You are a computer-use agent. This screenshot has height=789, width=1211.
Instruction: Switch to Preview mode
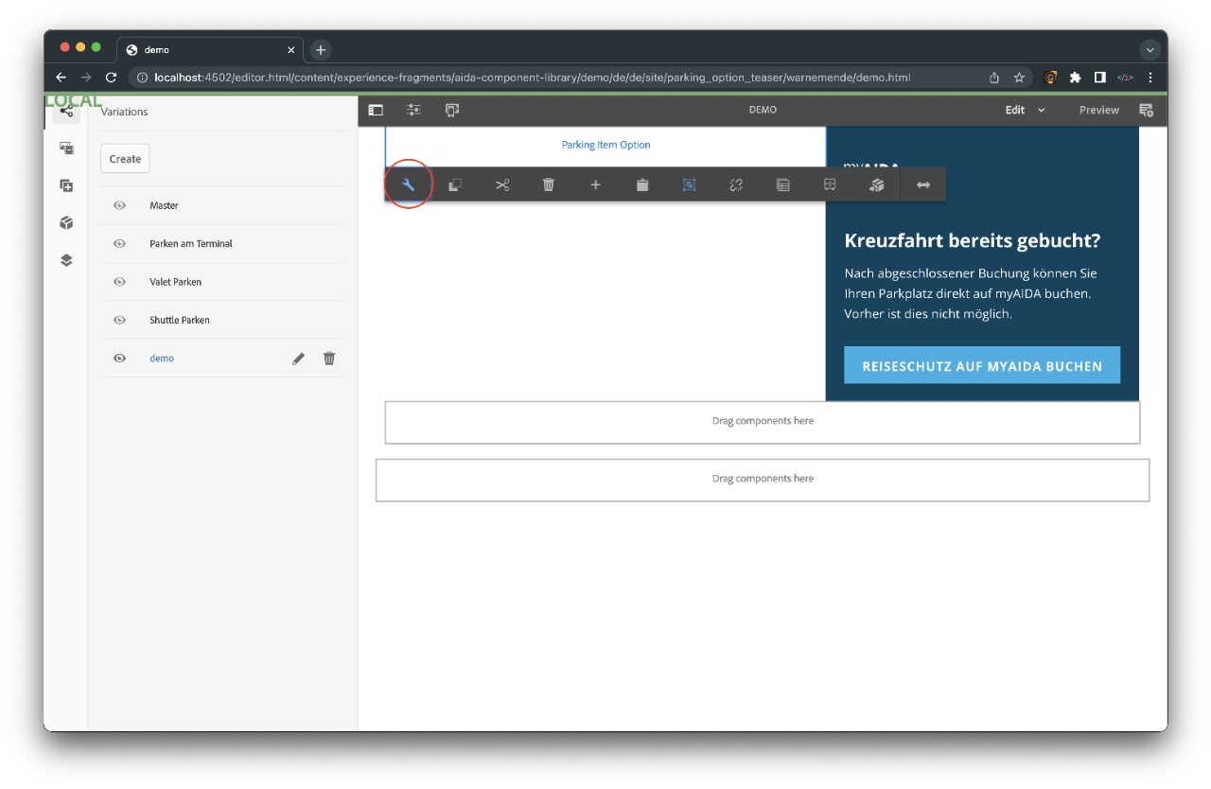tap(1098, 111)
